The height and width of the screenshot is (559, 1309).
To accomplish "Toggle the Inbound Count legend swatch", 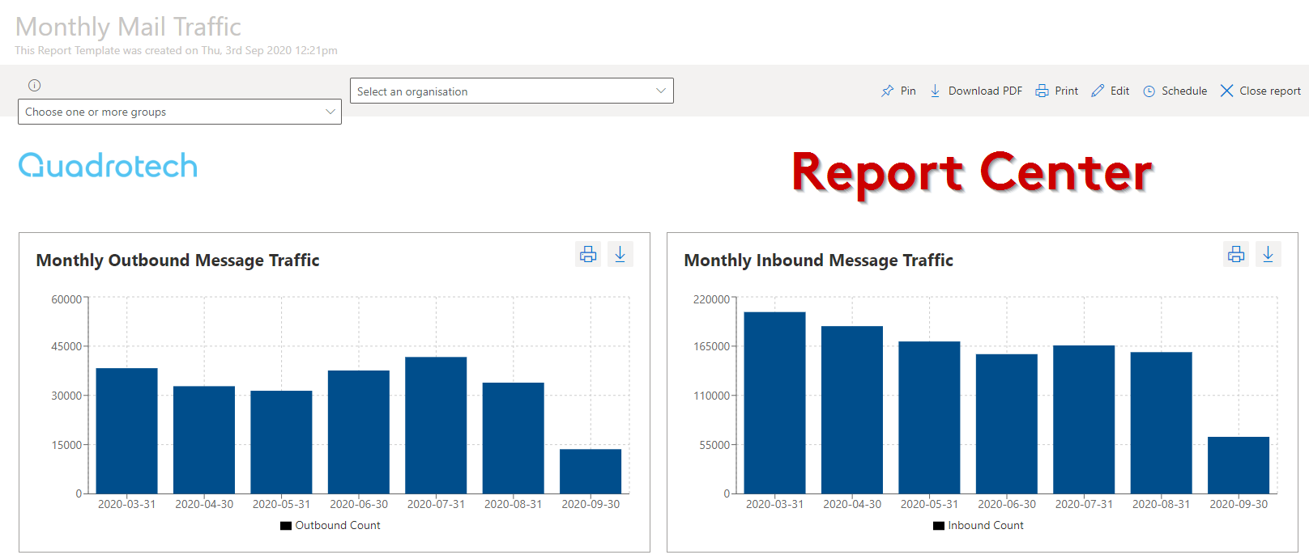I will pos(938,526).
